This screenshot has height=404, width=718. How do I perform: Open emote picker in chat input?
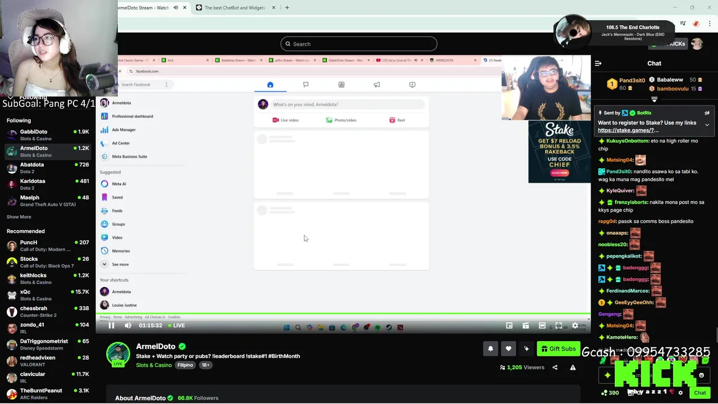click(x=701, y=375)
